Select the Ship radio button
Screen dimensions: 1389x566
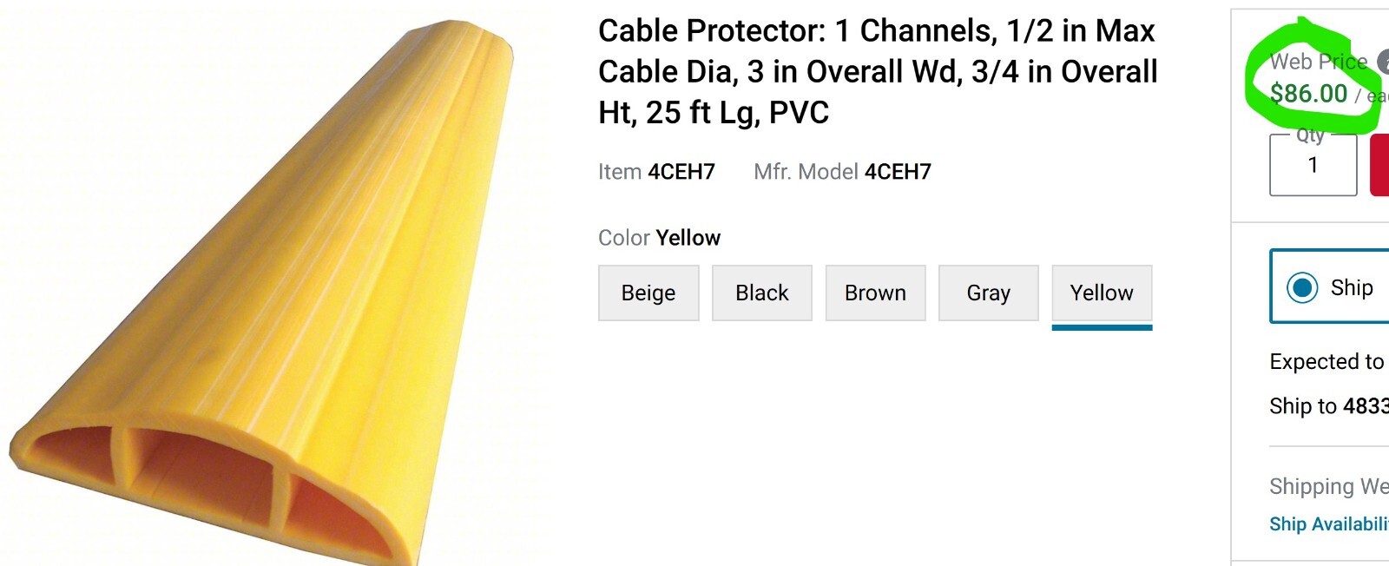pyautogui.click(x=1302, y=287)
